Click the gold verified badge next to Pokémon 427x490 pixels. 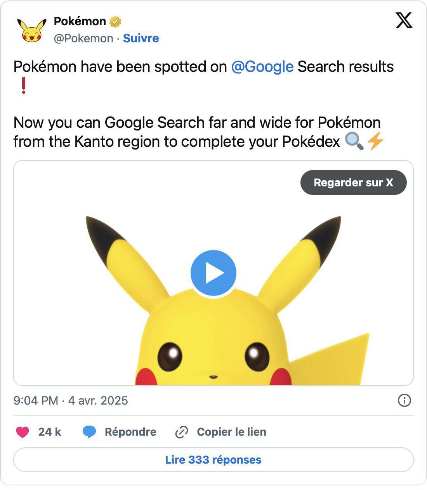point(115,21)
